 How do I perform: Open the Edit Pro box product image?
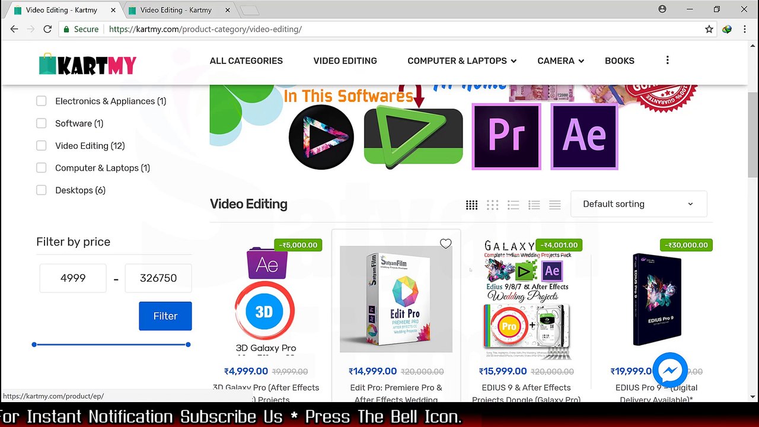pyautogui.click(x=396, y=299)
